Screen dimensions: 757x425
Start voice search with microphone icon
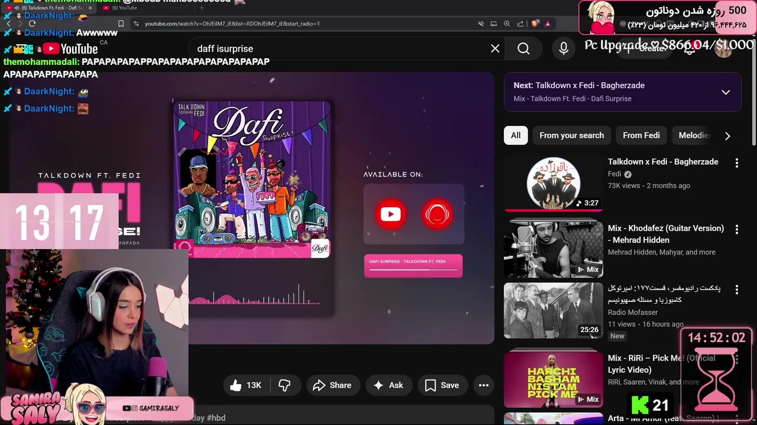tap(564, 48)
